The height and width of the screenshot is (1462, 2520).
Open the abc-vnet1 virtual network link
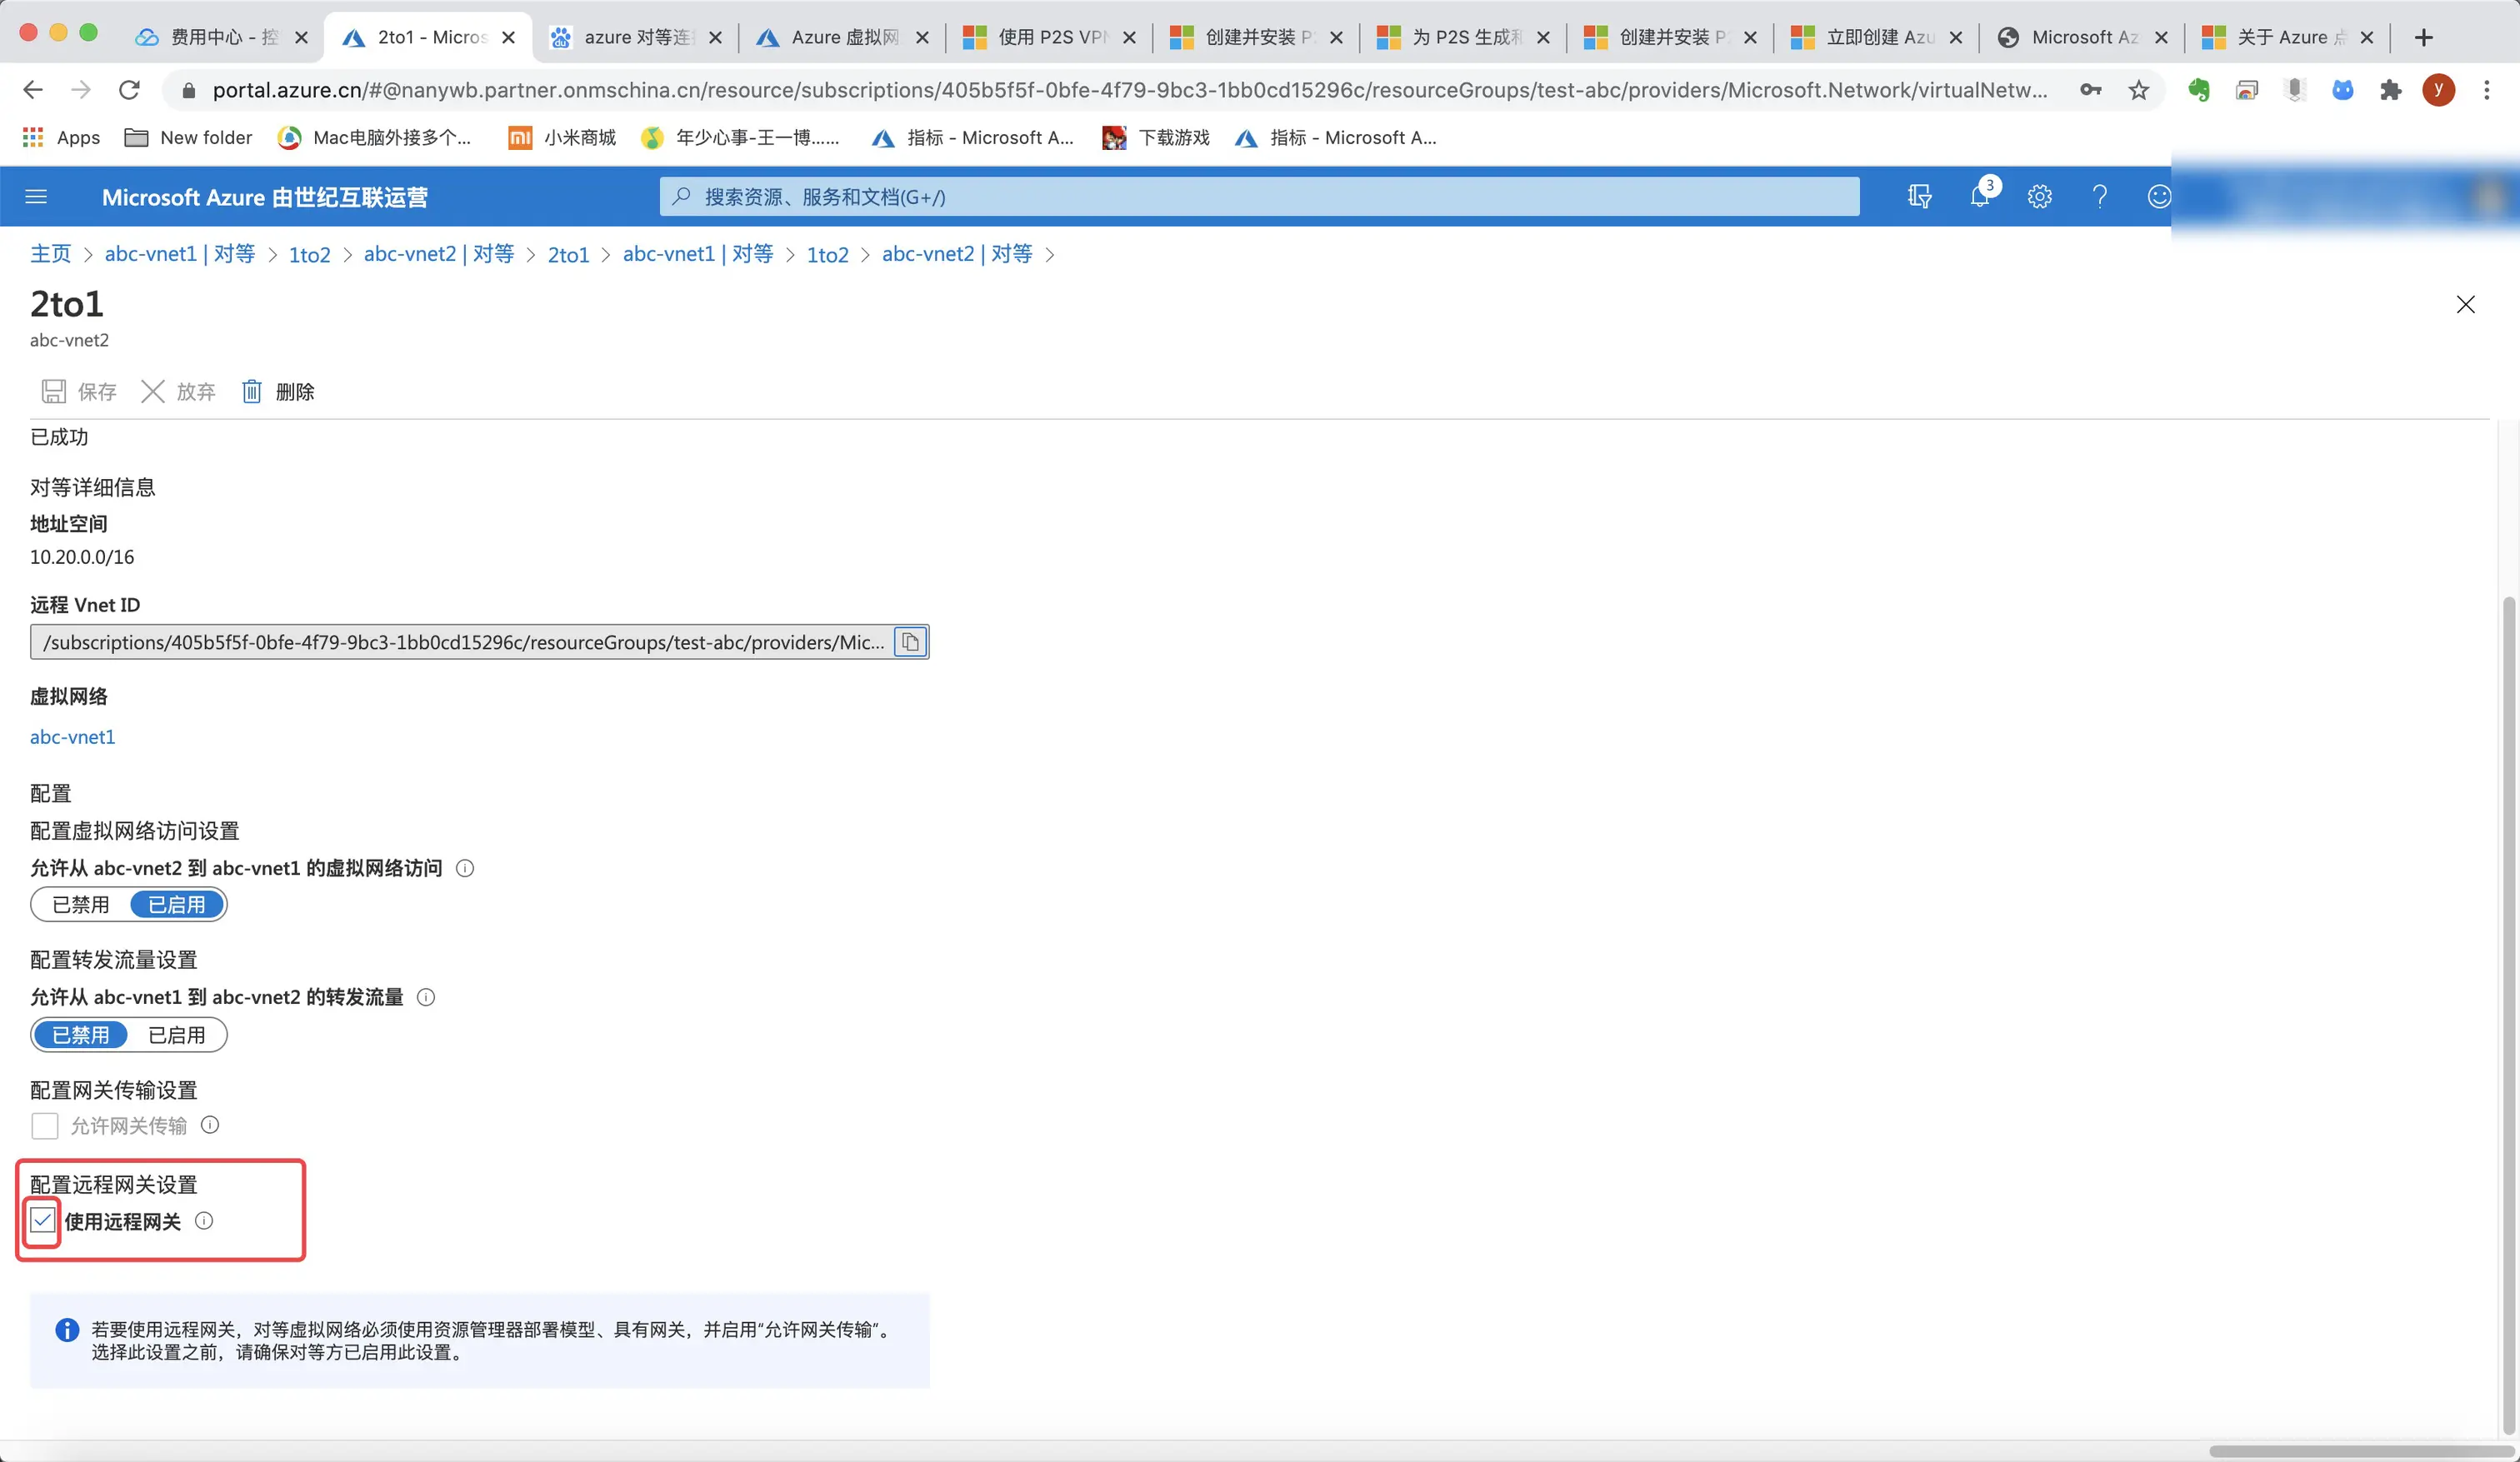click(x=72, y=737)
